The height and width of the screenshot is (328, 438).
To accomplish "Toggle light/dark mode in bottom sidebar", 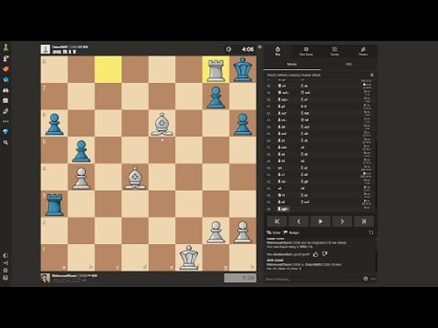I will pyautogui.click(x=5, y=255).
